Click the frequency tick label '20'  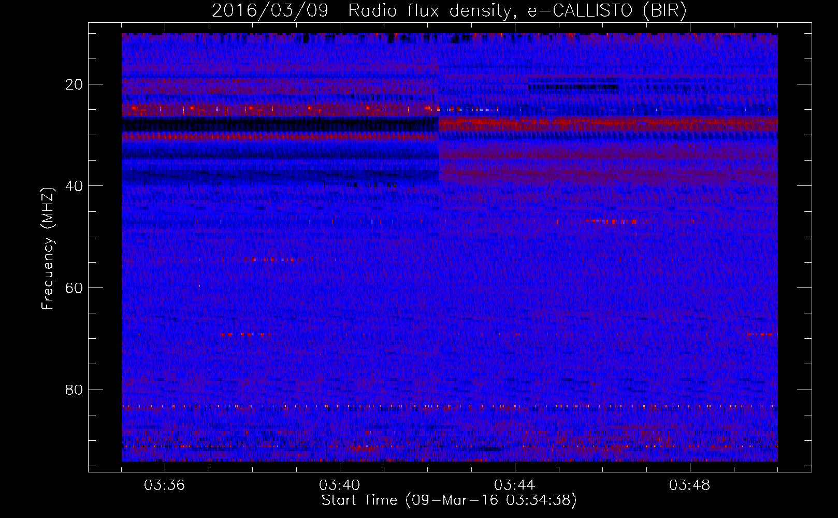pyautogui.click(x=75, y=84)
